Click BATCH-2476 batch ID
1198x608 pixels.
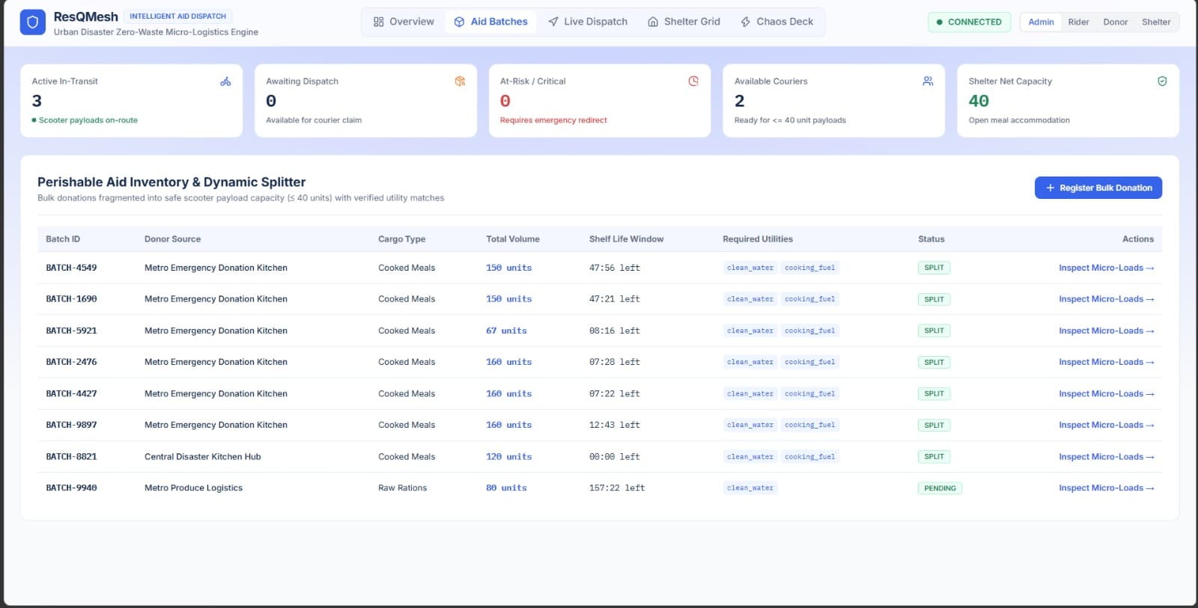click(71, 362)
